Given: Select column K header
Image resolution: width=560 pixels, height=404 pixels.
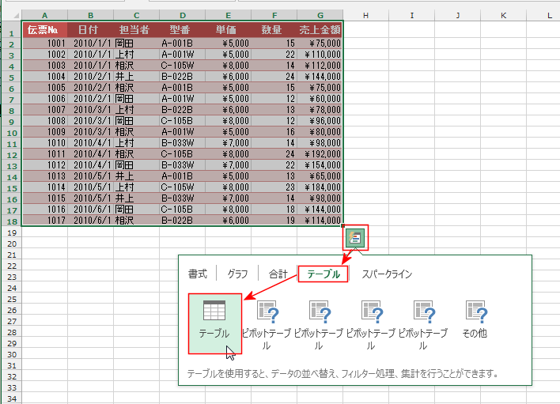Looking at the screenshot, I should tap(504, 15).
